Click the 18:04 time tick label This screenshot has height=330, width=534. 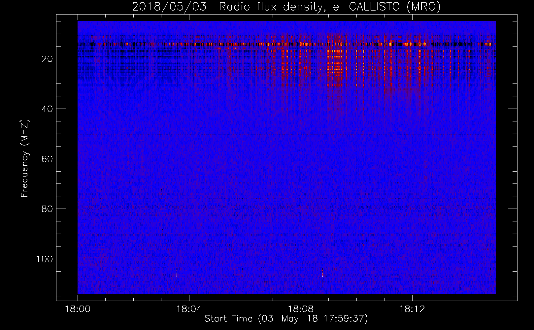pyautogui.click(x=189, y=309)
